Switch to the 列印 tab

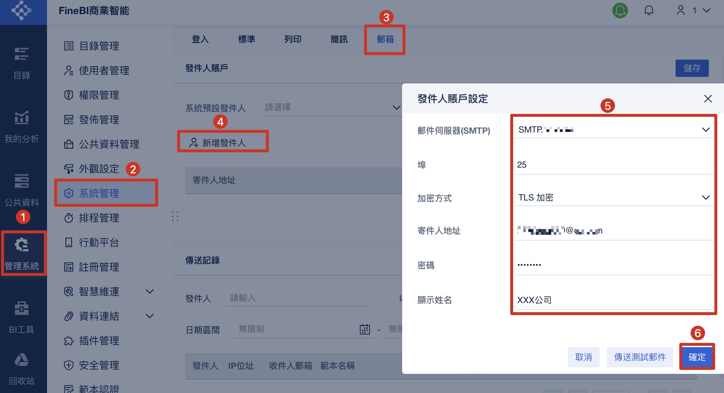click(x=293, y=39)
